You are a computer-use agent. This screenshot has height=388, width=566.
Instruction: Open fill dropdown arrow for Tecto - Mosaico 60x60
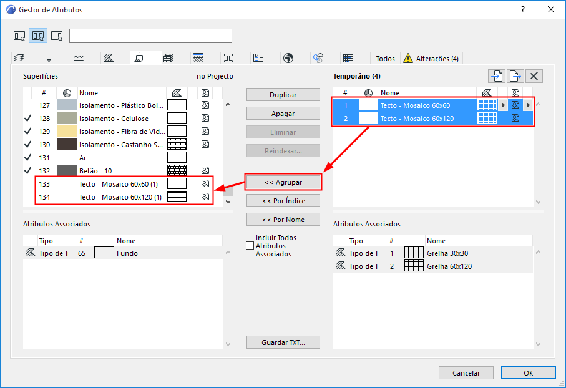tap(503, 105)
